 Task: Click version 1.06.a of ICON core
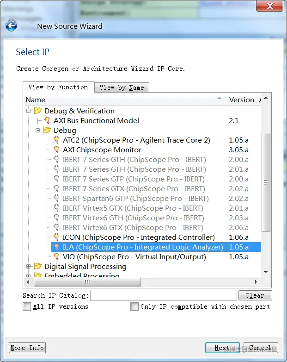click(238, 237)
